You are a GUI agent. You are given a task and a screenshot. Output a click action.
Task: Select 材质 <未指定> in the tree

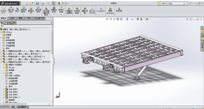point(15,76)
